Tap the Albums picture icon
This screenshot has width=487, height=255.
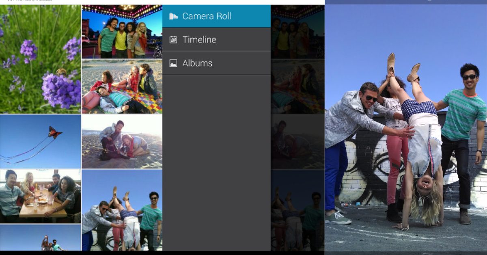click(173, 63)
